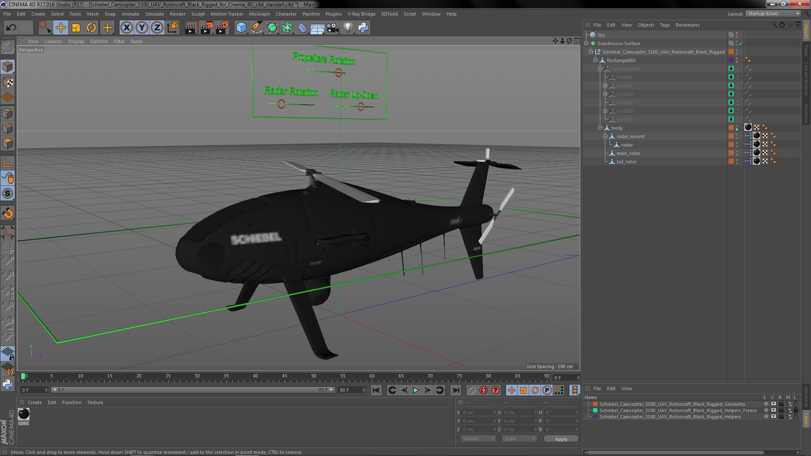Viewport: 811px width, 456px height.
Task: Select the Scale tool icon
Action: pos(76,28)
